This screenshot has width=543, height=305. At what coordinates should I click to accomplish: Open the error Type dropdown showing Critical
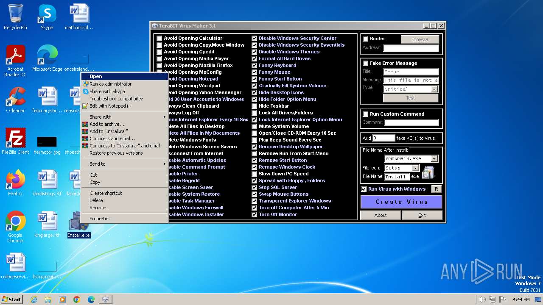434,89
